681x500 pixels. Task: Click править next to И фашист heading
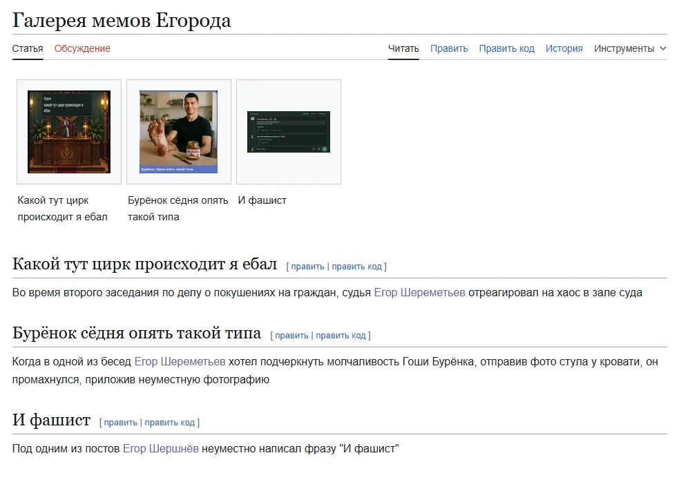coord(120,422)
